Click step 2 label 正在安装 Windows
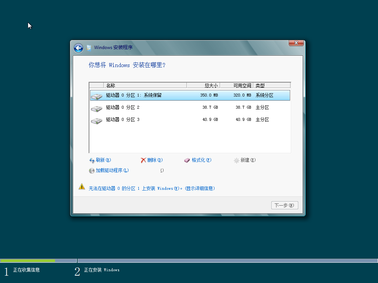The image size is (378, 283). click(x=102, y=270)
